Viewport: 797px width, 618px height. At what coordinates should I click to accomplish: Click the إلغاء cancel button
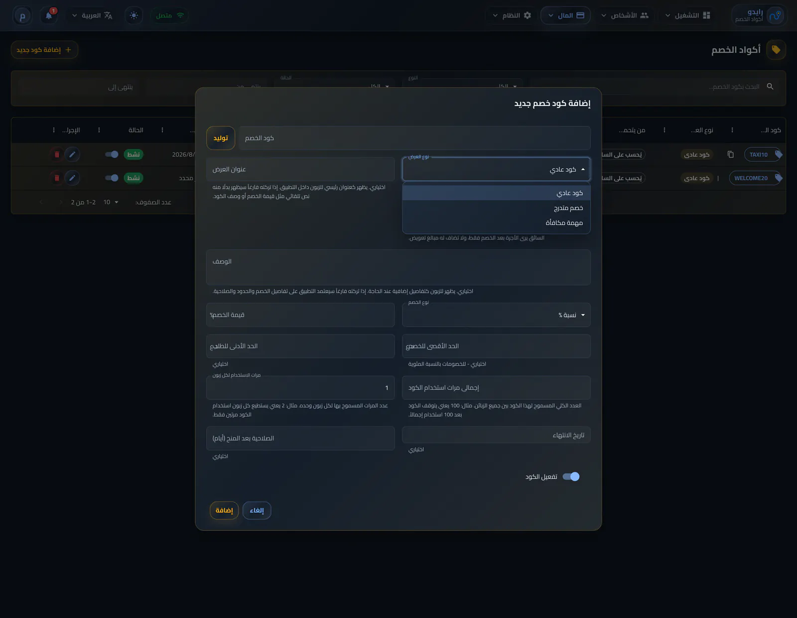[257, 510]
